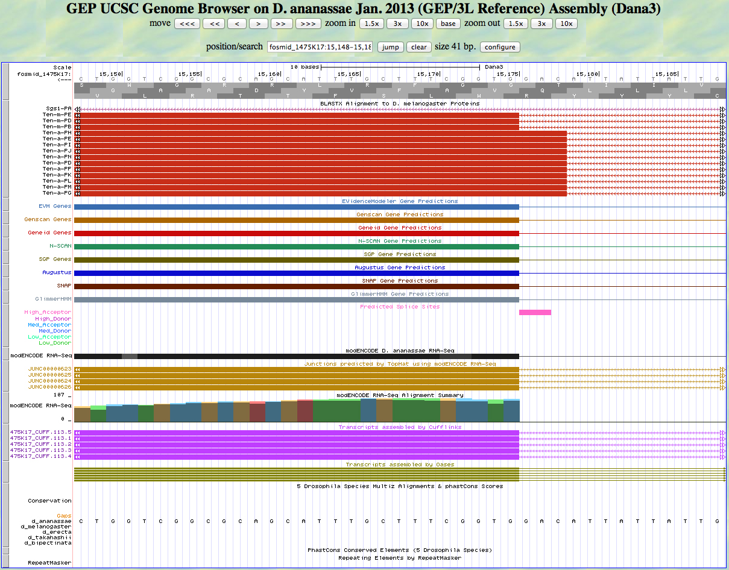Open SGP Gene Predictions track title
729x570 pixels.
(x=400, y=254)
